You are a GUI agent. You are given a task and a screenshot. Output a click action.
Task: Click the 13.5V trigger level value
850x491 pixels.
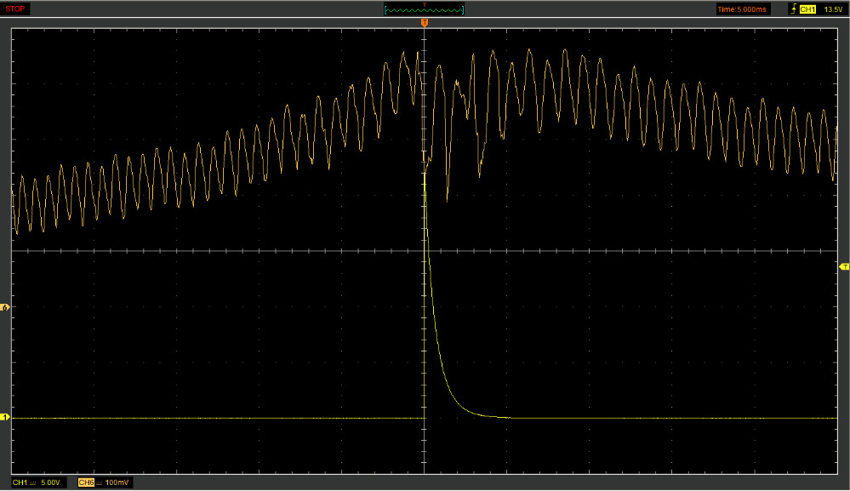[832, 9]
